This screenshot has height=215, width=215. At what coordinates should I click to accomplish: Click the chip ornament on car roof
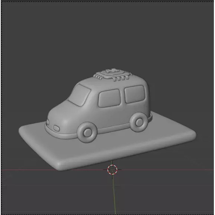112,74
